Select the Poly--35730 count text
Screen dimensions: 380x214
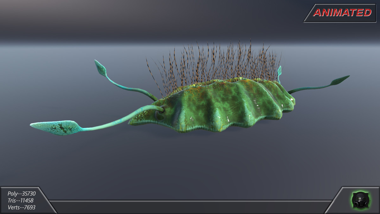click(22, 193)
